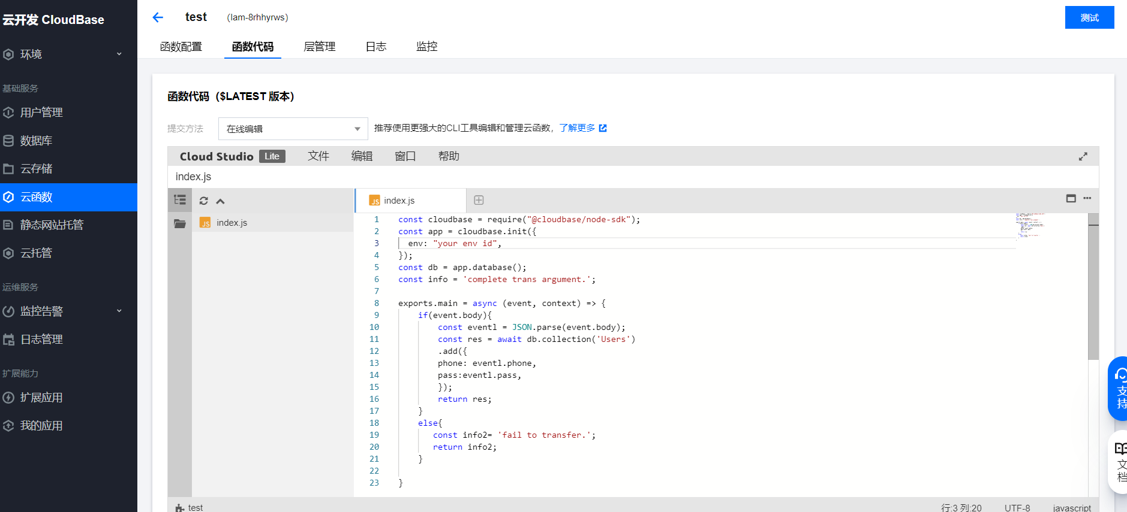Click the test icon in status bar
The image size is (1127, 512).
click(x=179, y=508)
